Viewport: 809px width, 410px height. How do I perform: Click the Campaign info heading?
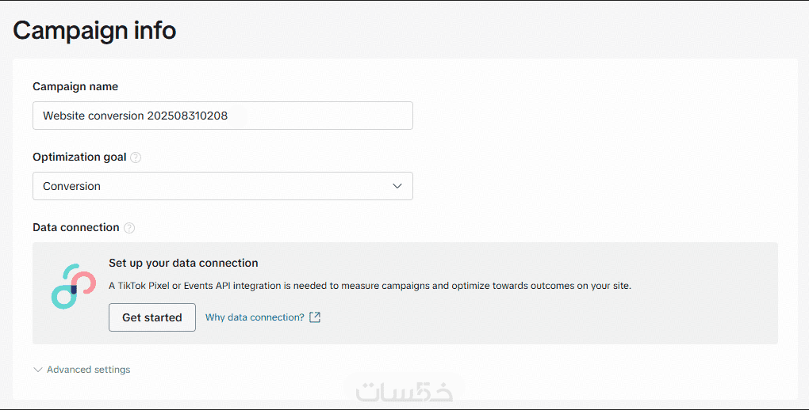[x=94, y=31]
